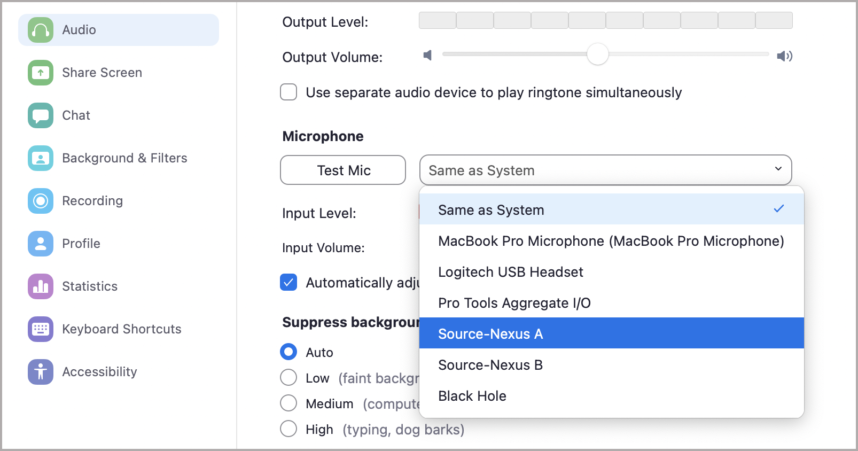
Task: Open the Keyboard Shortcuts icon
Action: point(41,329)
